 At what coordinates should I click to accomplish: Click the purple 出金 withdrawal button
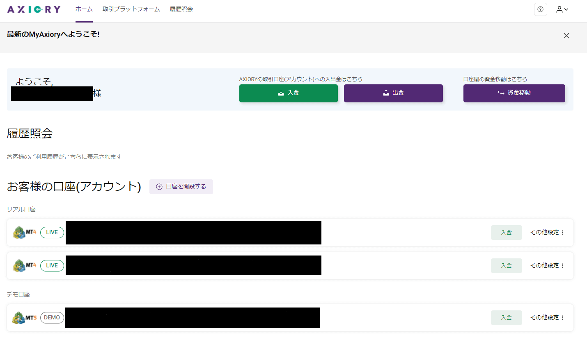tap(393, 93)
